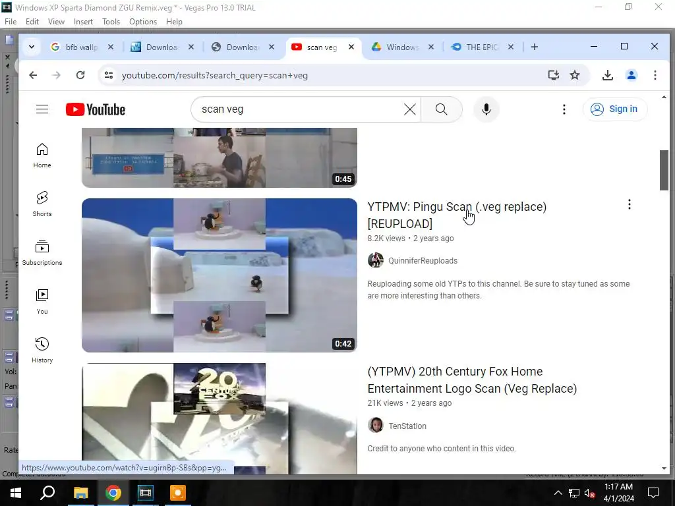Clear the search box with X
The height and width of the screenshot is (506, 675).
click(x=410, y=109)
